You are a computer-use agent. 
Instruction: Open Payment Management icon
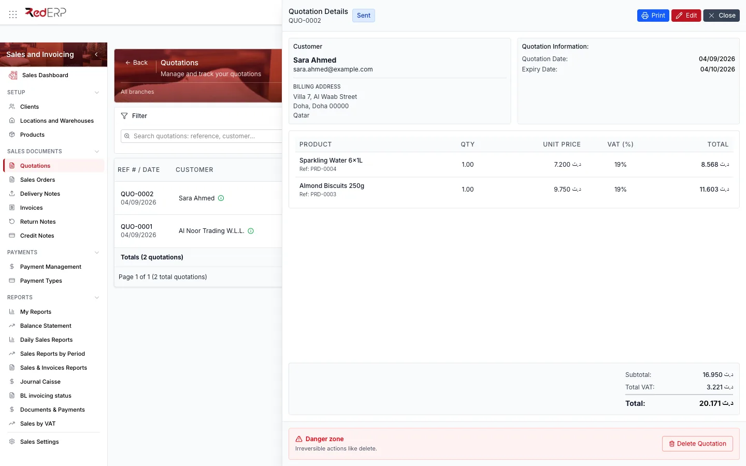tap(12, 267)
